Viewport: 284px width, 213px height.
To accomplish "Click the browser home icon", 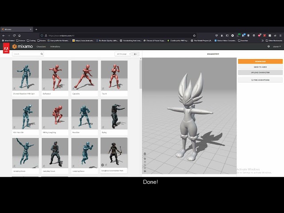I will tap(20, 35).
